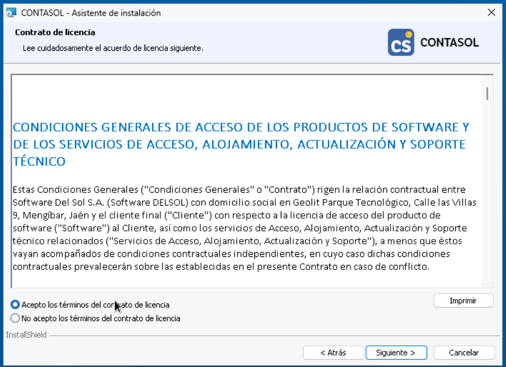Select 'Acepto los términos del contrato' radio button
Viewport: 506px width, 367px height.
tap(15, 305)
